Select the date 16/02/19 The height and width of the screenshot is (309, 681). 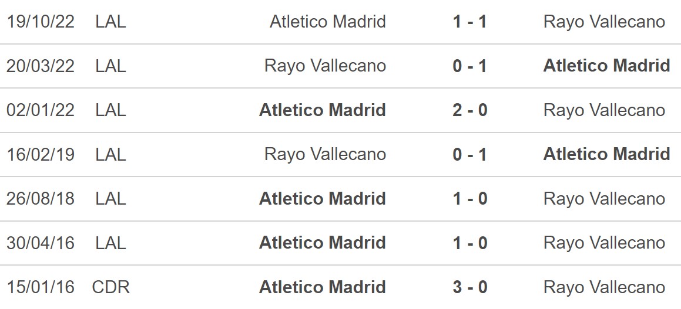pyautogui.click(x=41, y=154)
